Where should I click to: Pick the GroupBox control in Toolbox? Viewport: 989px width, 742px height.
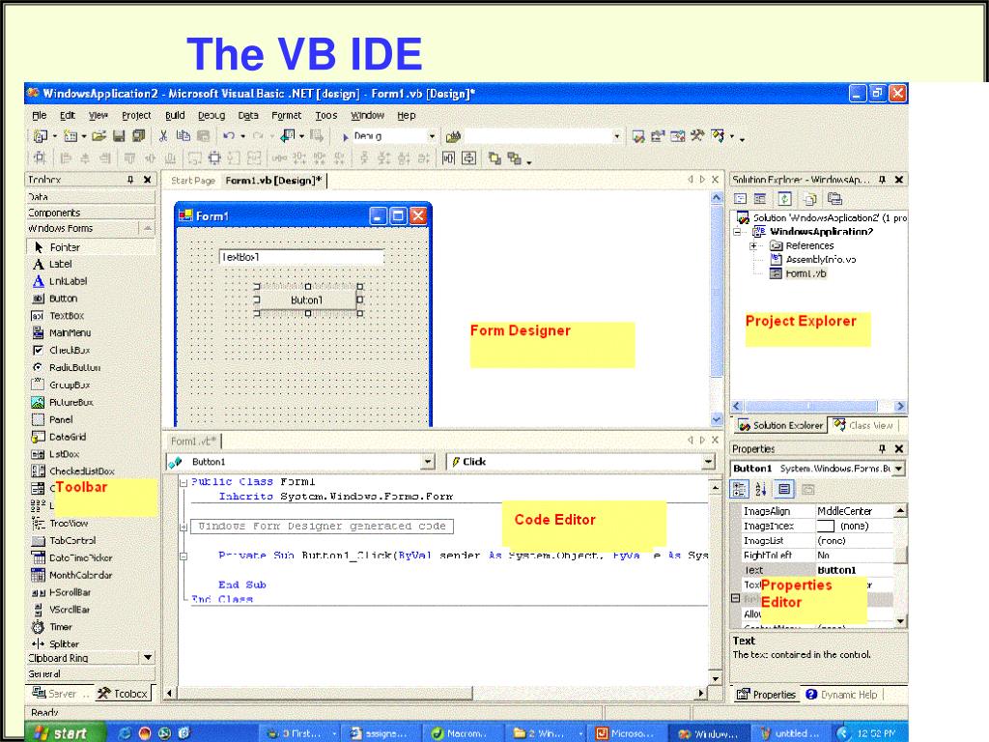tap(61, 385)
